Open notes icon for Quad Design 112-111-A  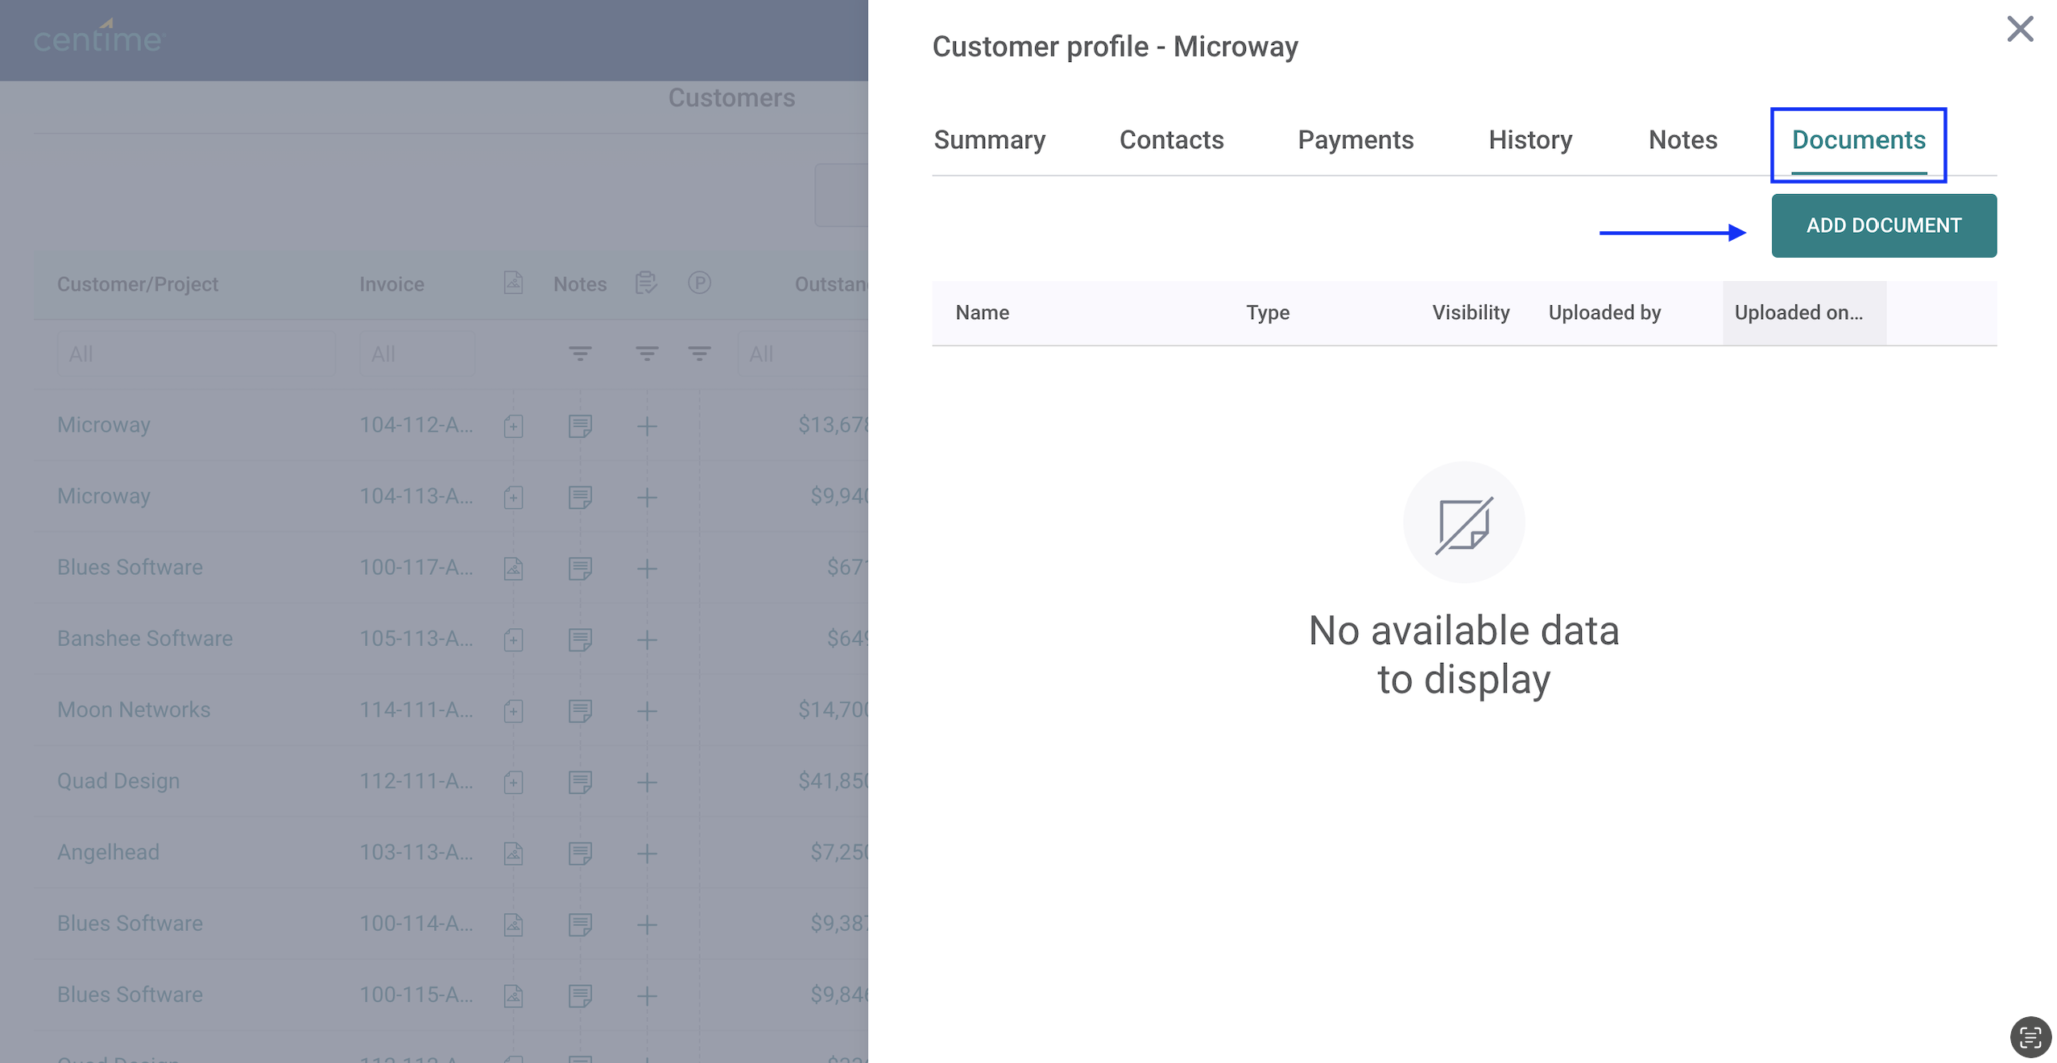(579, 782)
